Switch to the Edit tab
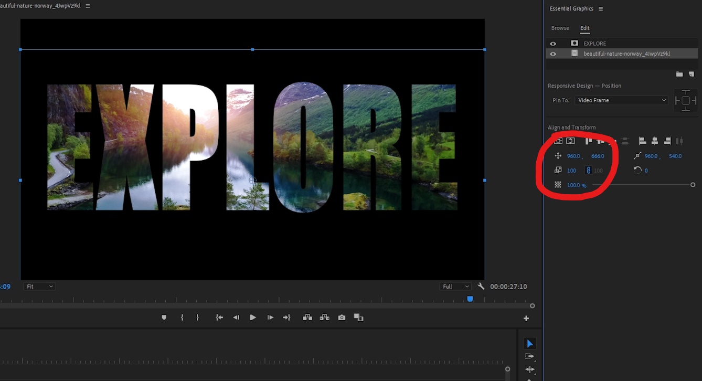 (584, 28)
